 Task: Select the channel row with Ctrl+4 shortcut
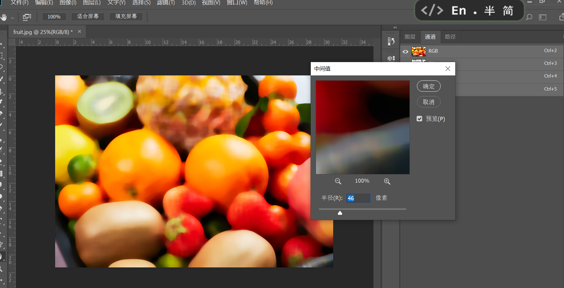coord(509,77)
